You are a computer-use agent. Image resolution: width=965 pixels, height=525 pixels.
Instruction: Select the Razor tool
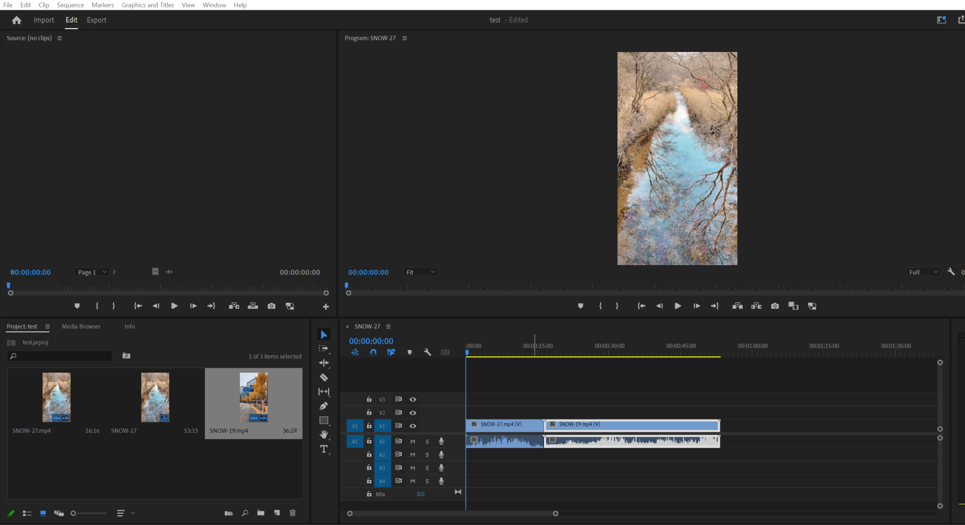[324, 377]
